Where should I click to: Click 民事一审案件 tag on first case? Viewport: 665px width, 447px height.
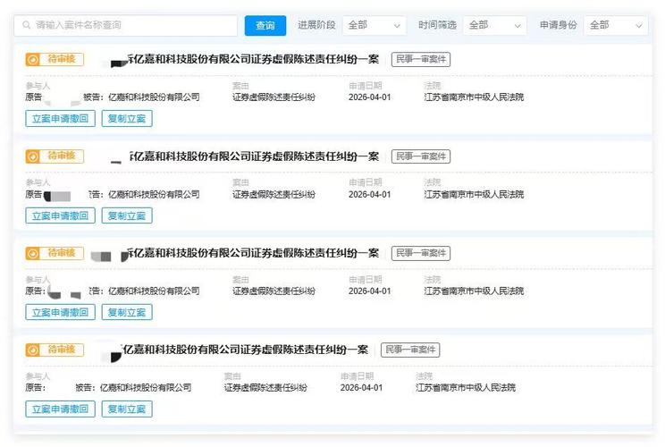pyautogui.click(x=421, y=59)
